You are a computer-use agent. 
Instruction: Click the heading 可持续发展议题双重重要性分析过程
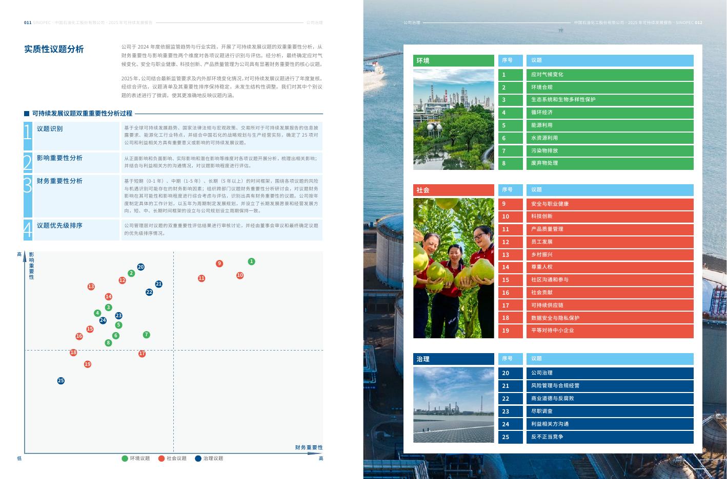click(82, 114)
